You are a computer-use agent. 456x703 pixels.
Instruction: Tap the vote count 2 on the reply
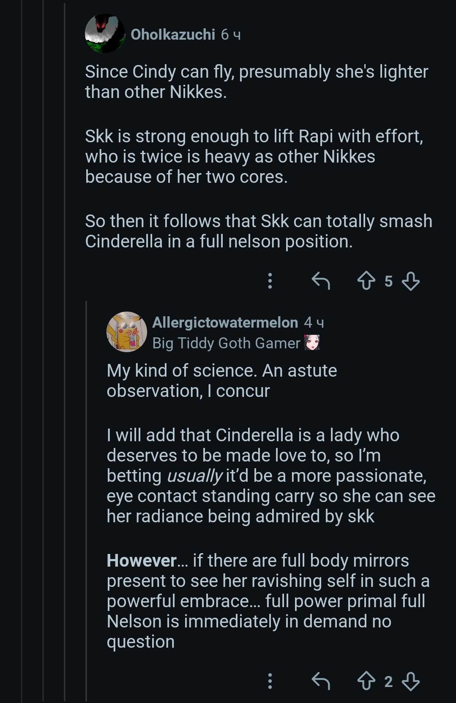point(388,681)
